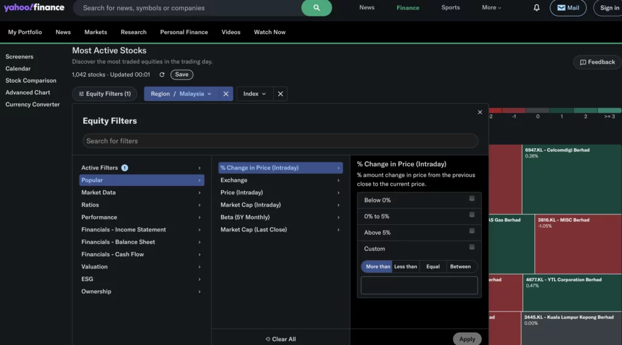Open News in the sub-navigation bar
This screenshot has width=622, height=345.
[63, 32]
